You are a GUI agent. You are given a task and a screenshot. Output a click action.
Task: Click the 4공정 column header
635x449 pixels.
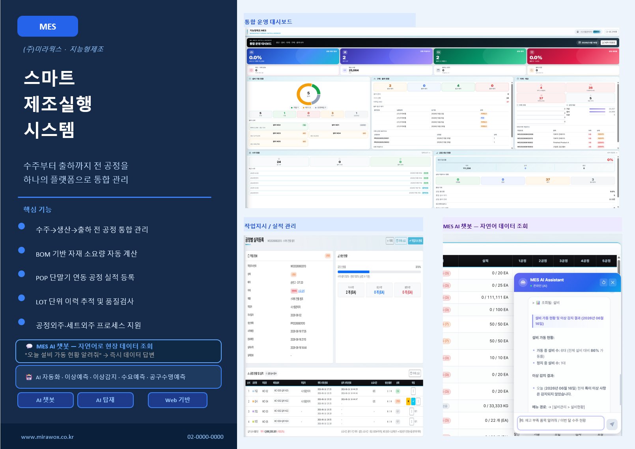[x=585, y=261]
